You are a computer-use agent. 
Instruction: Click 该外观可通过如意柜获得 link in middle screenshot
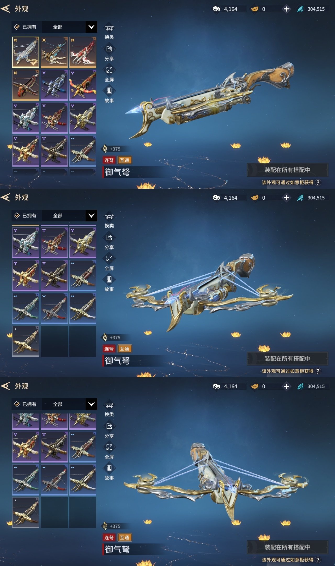tap(288, 371)
